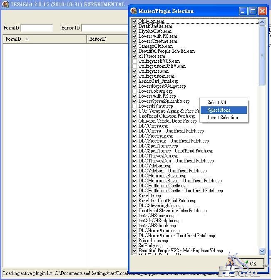Minimize the Master/Plugin Selection dialog
The image size is (271, 280).
click(x=243, y=11)
